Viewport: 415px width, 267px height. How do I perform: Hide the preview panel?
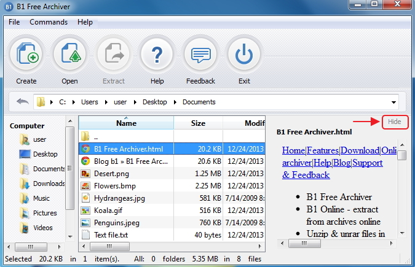coord(395,122)
